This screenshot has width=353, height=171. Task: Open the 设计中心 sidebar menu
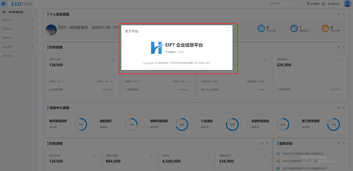coord(19,20)
